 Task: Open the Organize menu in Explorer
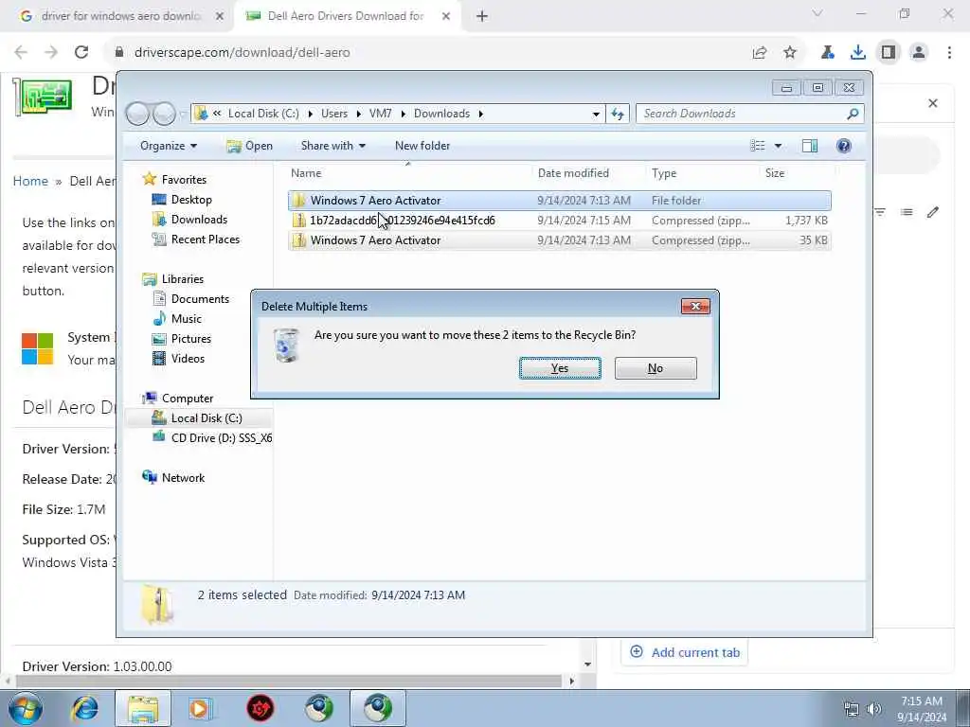[169, 146]
